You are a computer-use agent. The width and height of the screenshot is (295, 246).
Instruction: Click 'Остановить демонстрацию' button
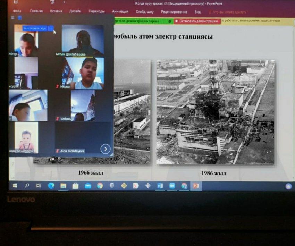coord(197,21)
